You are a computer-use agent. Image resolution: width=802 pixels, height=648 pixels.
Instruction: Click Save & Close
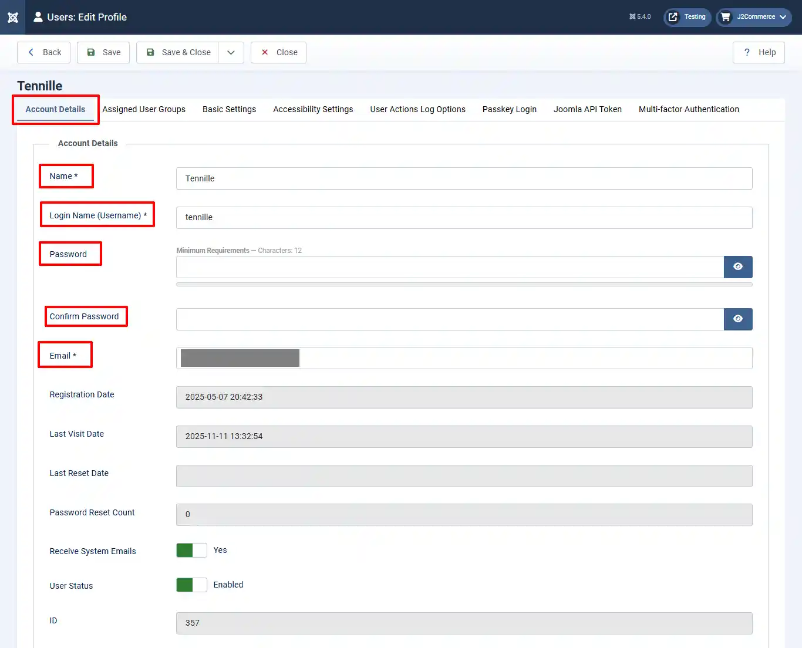click(178, 52)
